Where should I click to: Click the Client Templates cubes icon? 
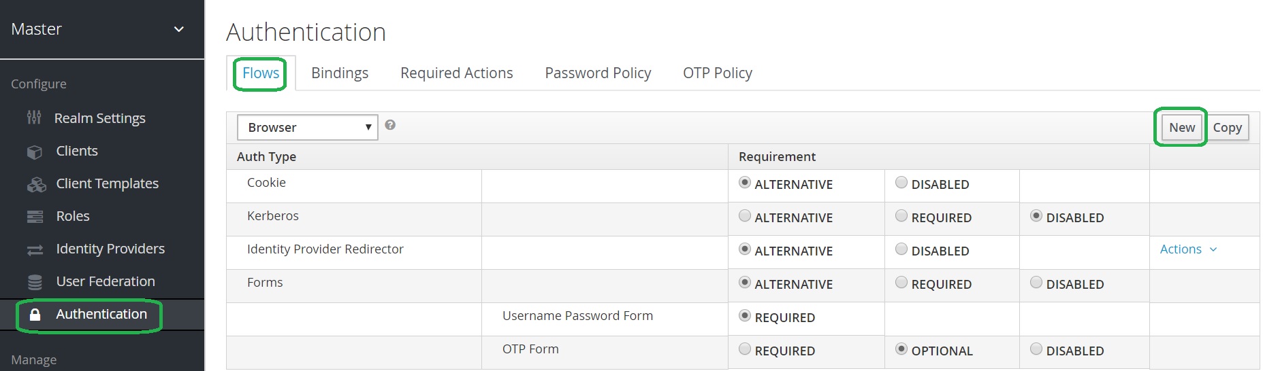coord(35,184)
